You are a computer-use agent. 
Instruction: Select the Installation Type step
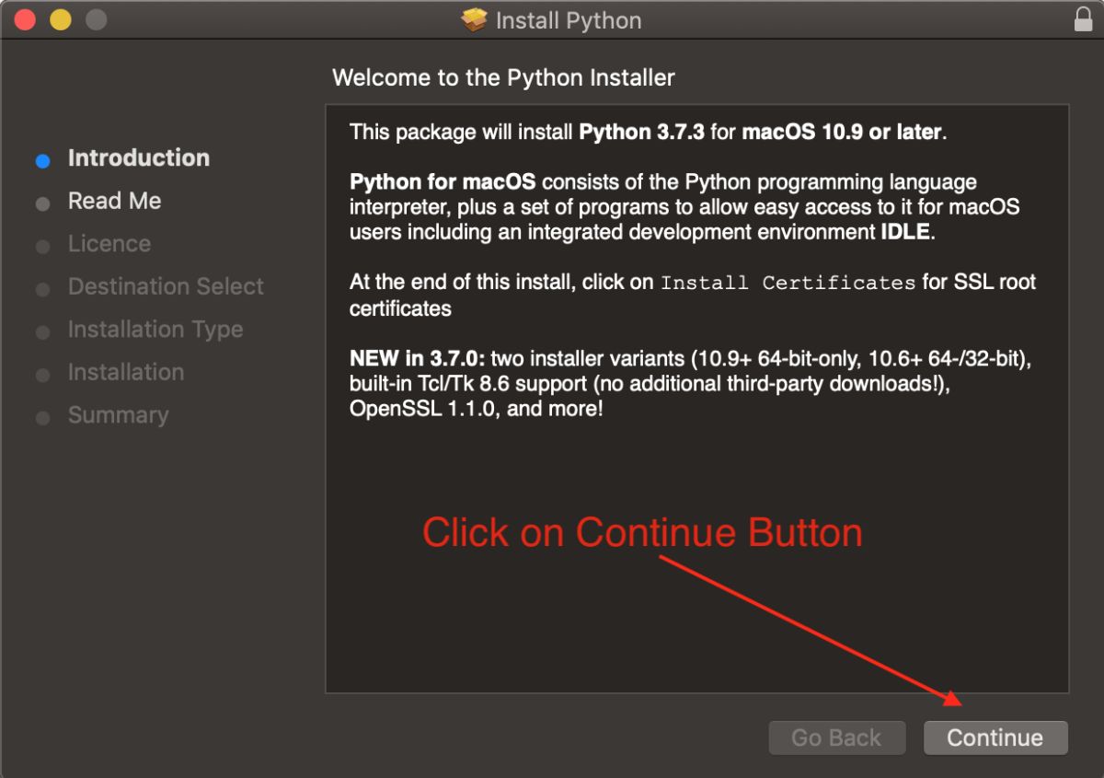(155, 330)
